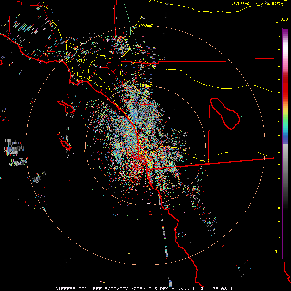The image size is (291, 291).
Task: Click the "7" value on color scale
Action: [279, 36]
